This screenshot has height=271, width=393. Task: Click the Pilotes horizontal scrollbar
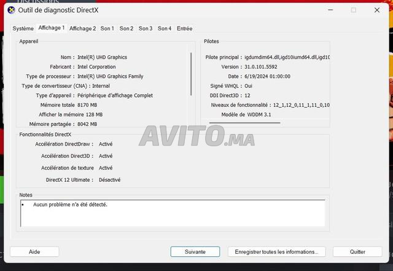[244, 123]
